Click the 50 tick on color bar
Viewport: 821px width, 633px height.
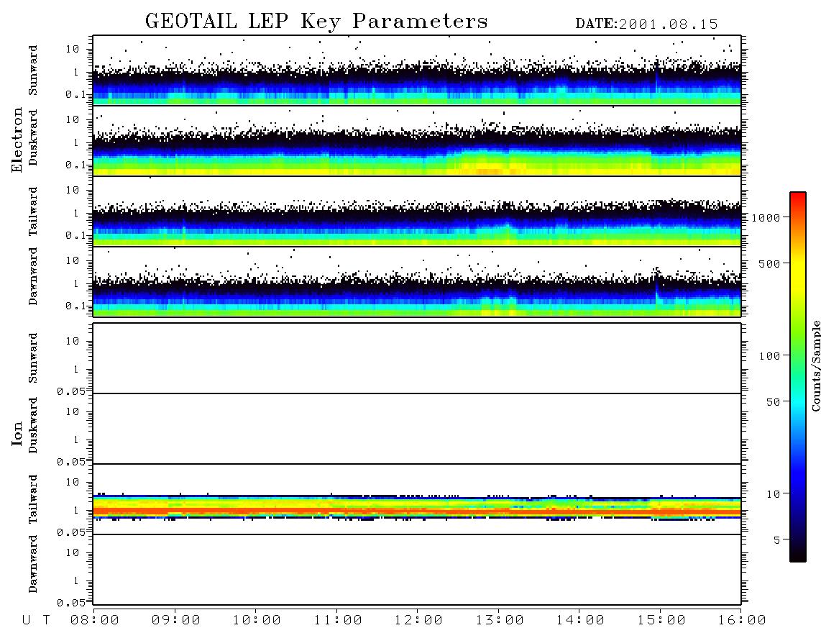coord(773,402)
